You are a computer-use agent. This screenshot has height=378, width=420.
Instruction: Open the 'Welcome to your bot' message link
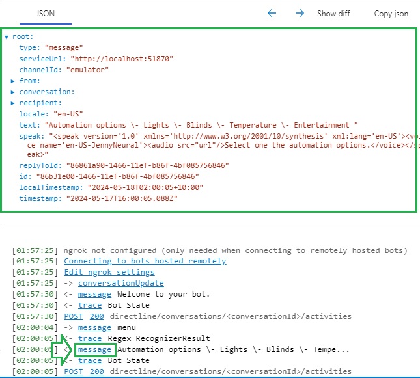(94, 294)
